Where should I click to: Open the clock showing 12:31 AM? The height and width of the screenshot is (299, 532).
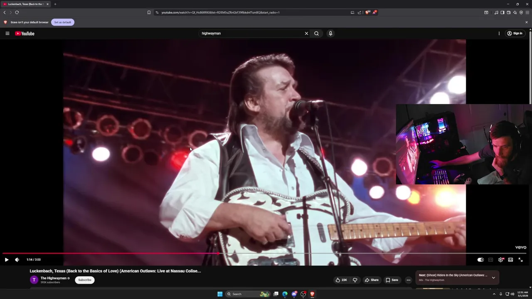[522, 294]
